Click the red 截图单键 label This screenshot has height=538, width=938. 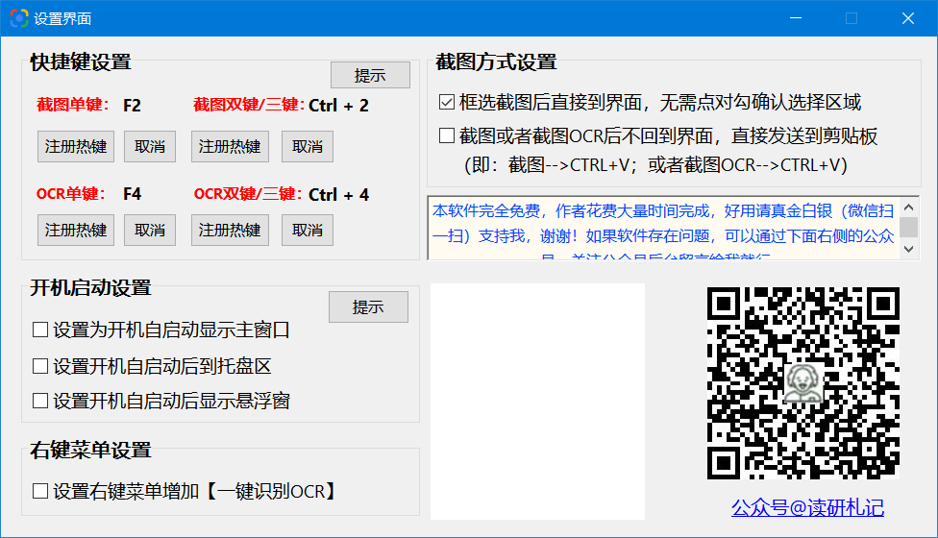tap(73, 105)
